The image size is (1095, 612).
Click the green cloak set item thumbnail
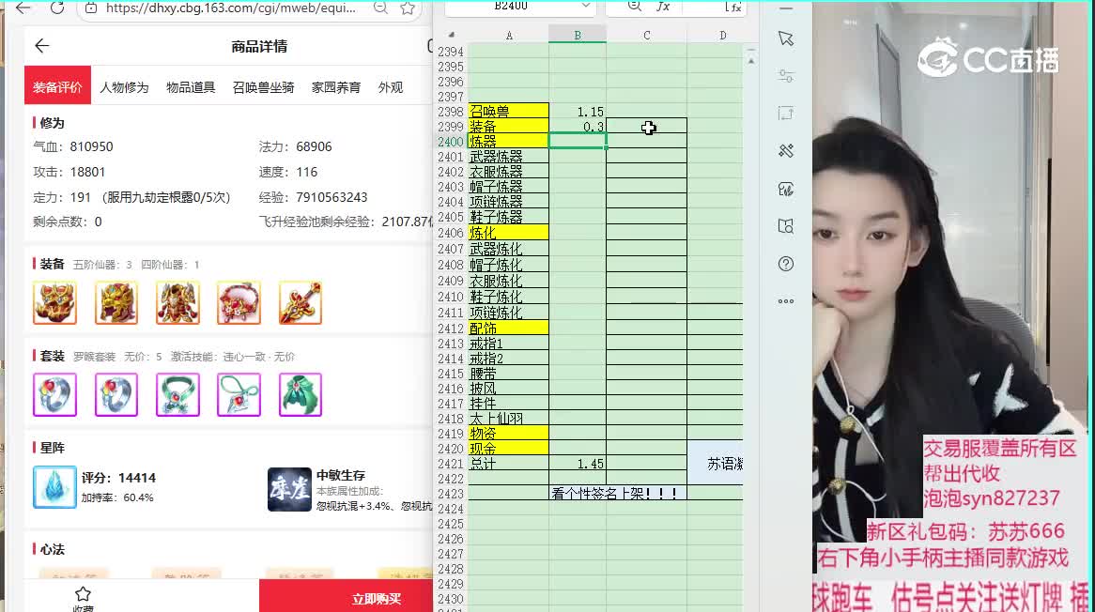tap(301, 395)
